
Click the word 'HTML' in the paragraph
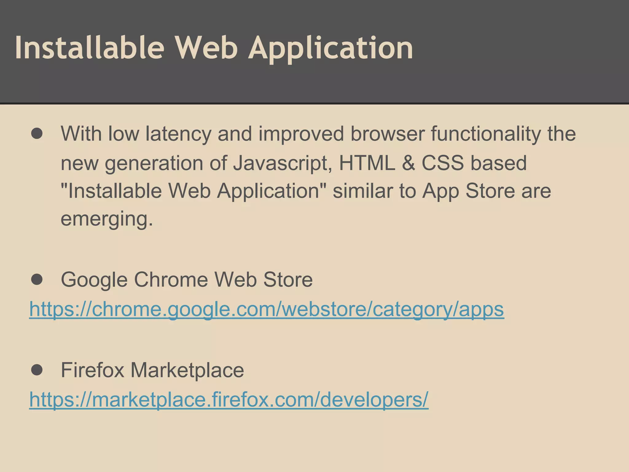click(x=367, y=163)
